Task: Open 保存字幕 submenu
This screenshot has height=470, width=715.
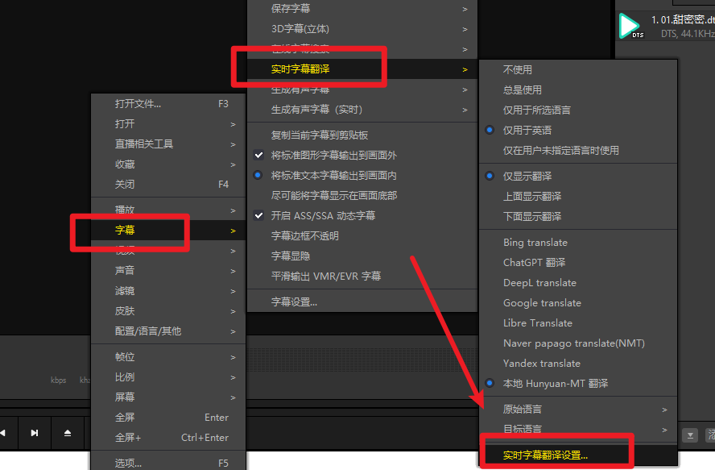Action: 362,9
